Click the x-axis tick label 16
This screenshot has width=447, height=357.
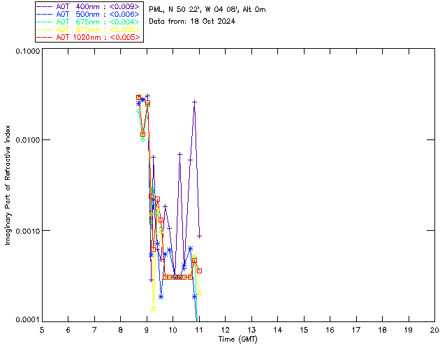click(330, 330)
